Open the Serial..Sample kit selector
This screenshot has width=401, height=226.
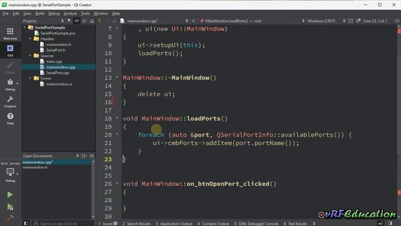pos(10,172)
